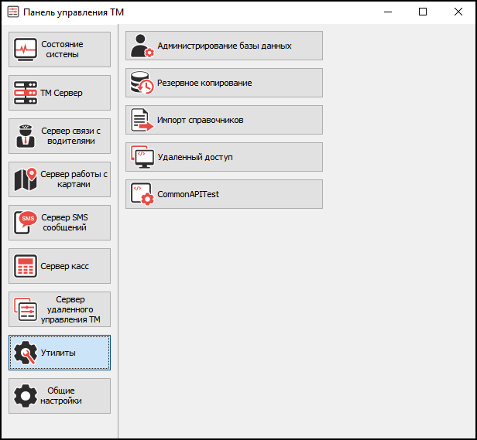Switch to Состояние системы section
Viewport: 477px width, 440px height.
point(60,49)
